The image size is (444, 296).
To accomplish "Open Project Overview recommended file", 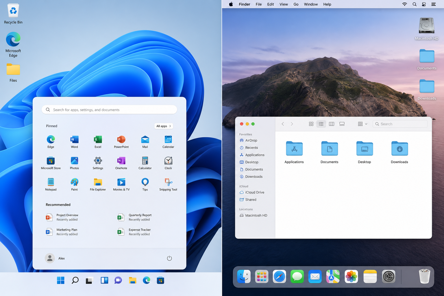I will pyautogui.click(x=62, y=217).
